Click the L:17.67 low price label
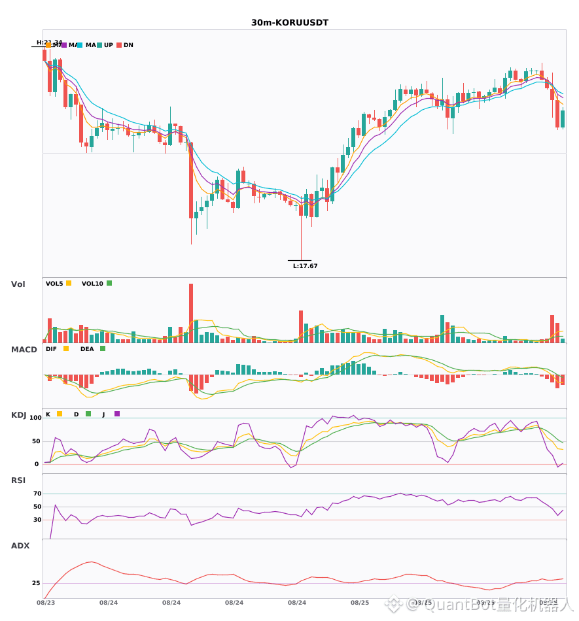 (x=305, y=266)
